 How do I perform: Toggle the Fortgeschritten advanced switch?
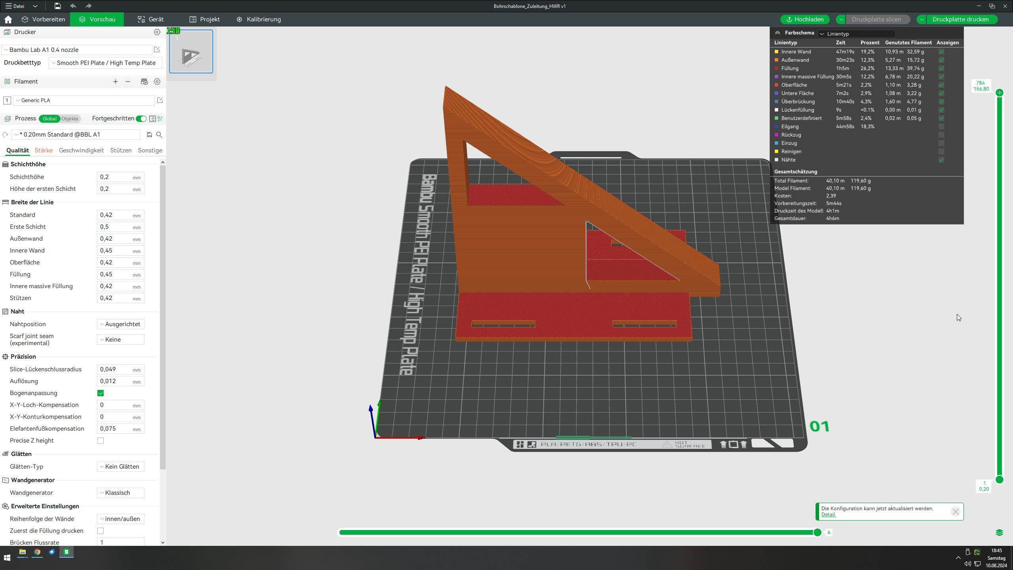[x=141, y=119]
